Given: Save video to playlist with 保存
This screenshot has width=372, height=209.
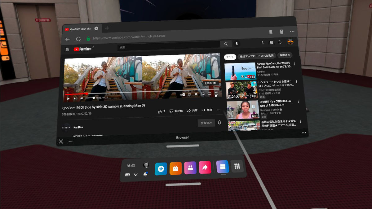Looking at the screenshot, I should 207,110.
